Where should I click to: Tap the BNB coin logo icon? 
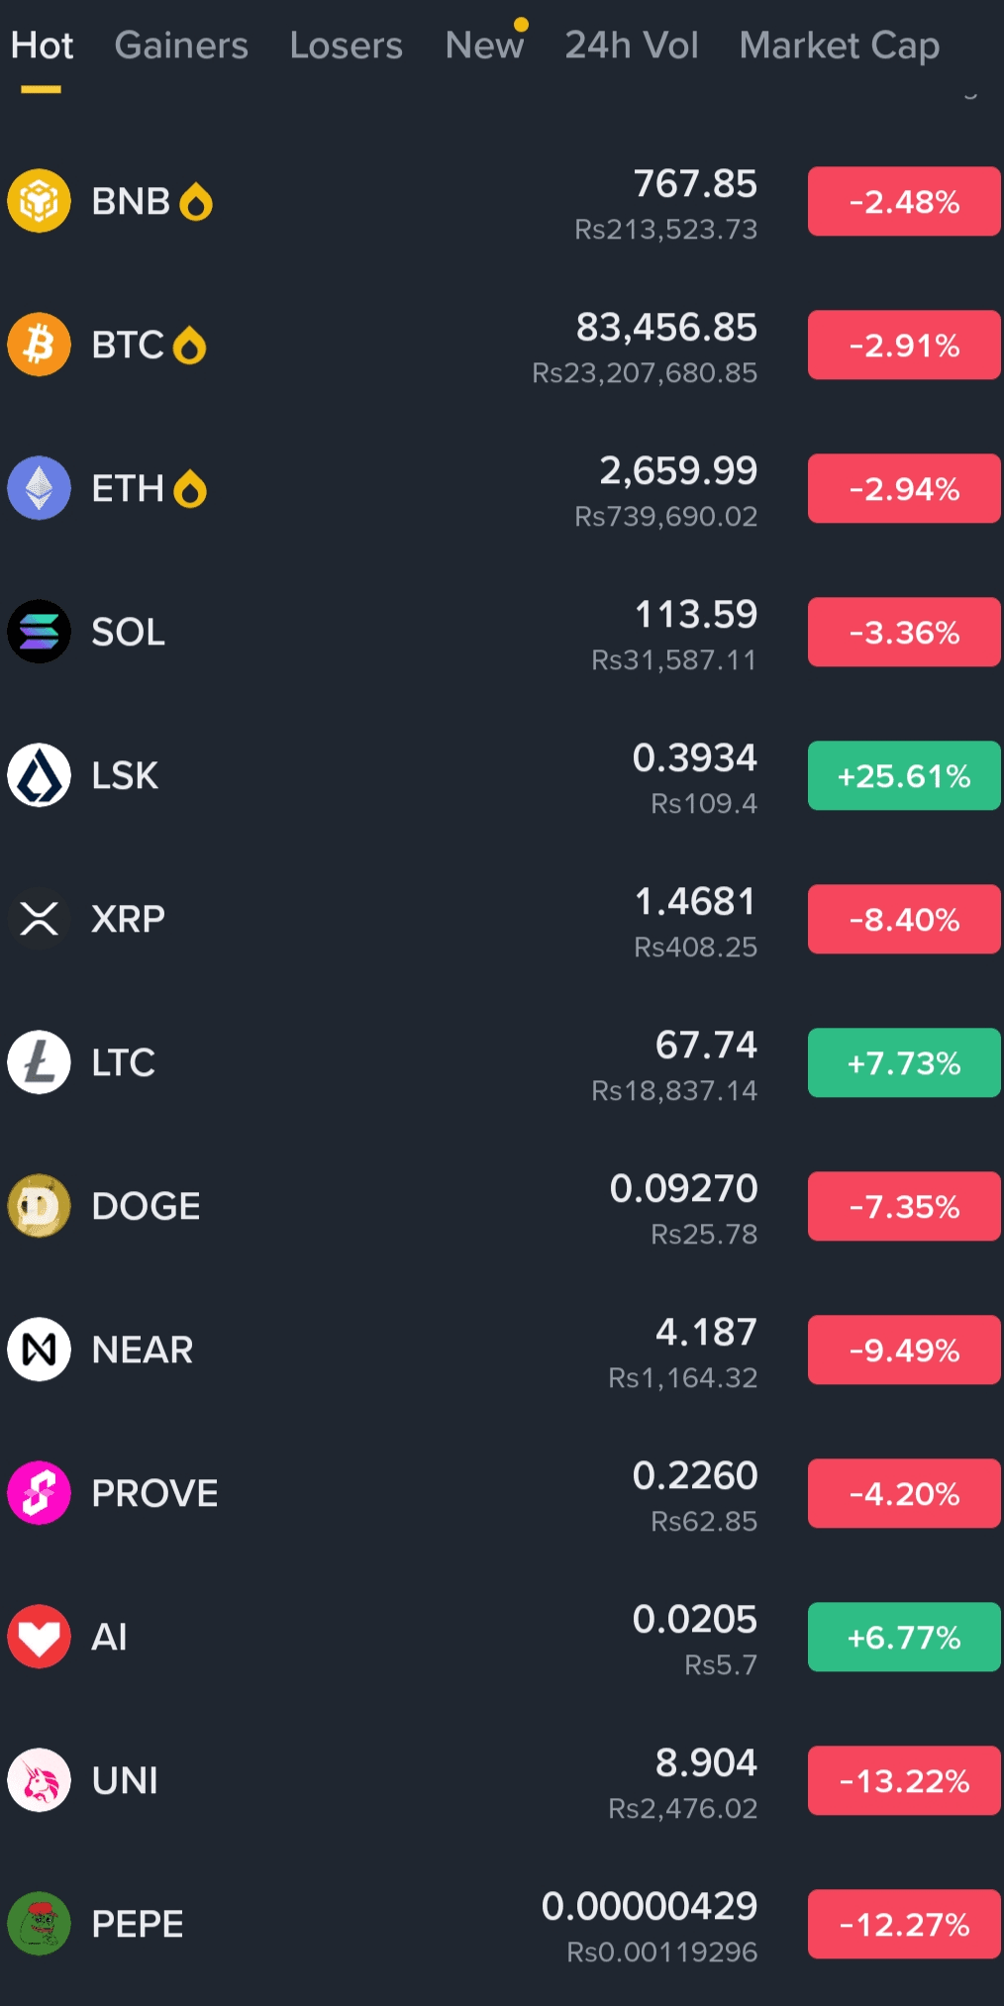pyautogui.click(x=39, y=201)
